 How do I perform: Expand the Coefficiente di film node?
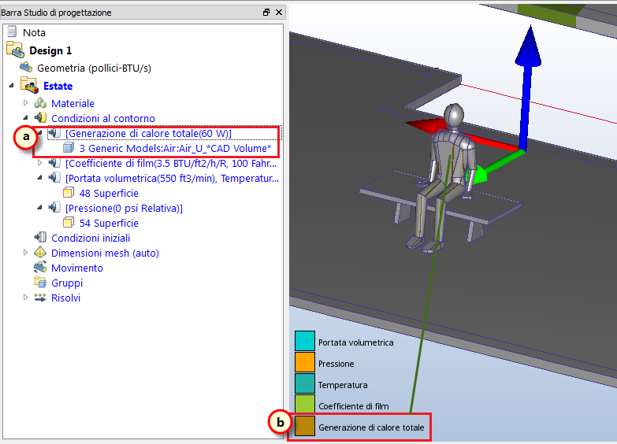(39, 163)
